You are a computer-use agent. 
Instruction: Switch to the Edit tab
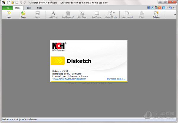[28, 8]
